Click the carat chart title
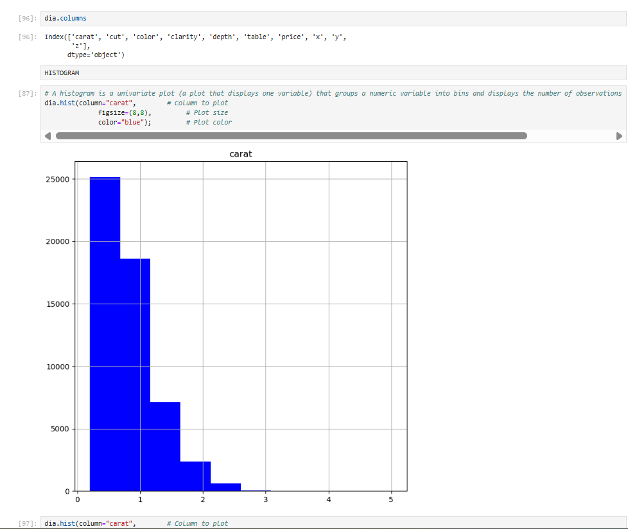This screenshot has height=529, width=628. click(x=241, y=154)
